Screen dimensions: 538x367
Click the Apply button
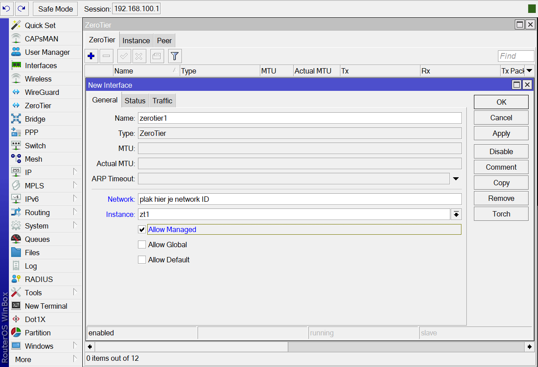click(x=501, y=133)
